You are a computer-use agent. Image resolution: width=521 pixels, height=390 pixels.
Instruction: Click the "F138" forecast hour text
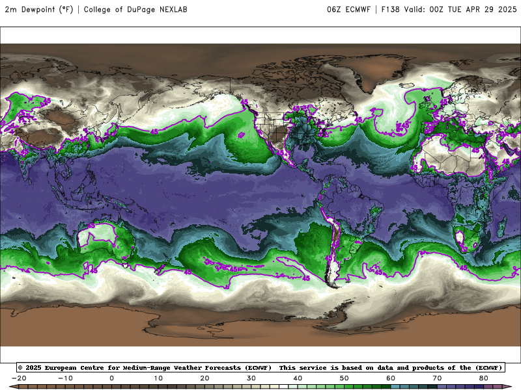[x=390, y=9]
